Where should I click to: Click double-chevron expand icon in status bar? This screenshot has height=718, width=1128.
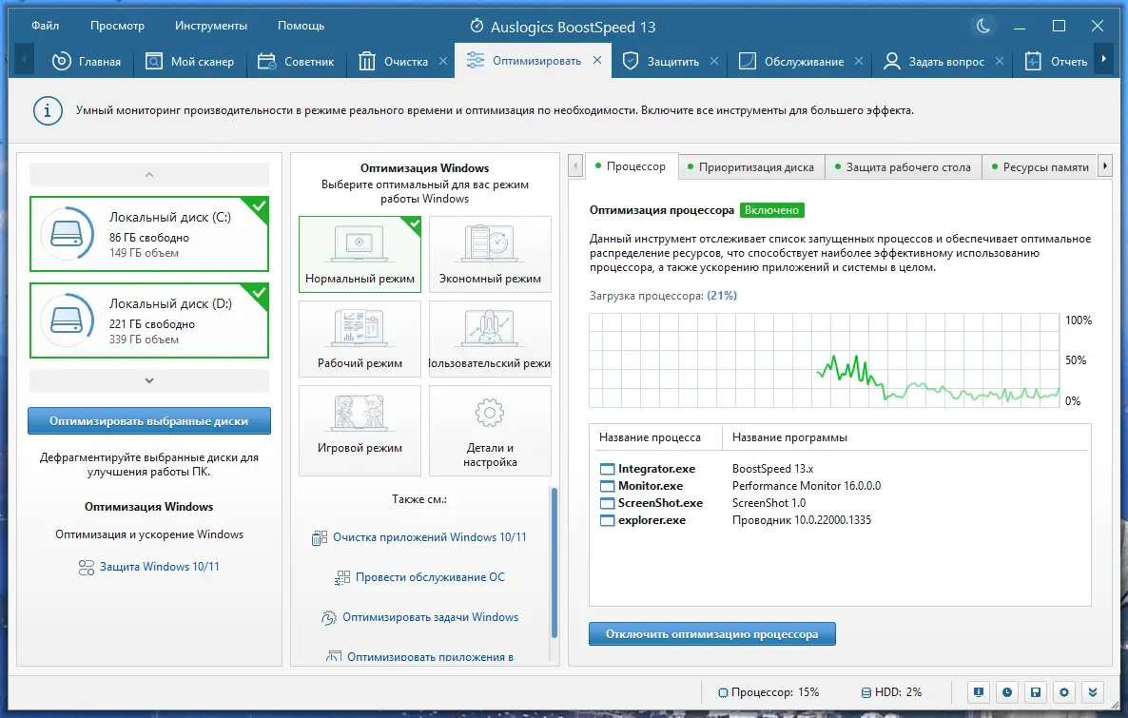(1093, 692)
